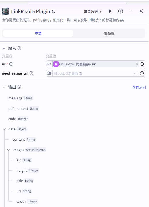Collapse the 输入 section
This screenshot has width=149, height=207.
(x=4, y=48)
